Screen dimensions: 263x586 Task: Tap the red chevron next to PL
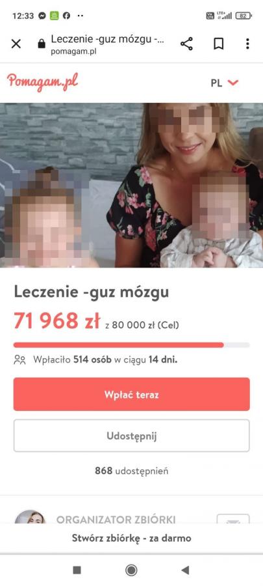233,83
